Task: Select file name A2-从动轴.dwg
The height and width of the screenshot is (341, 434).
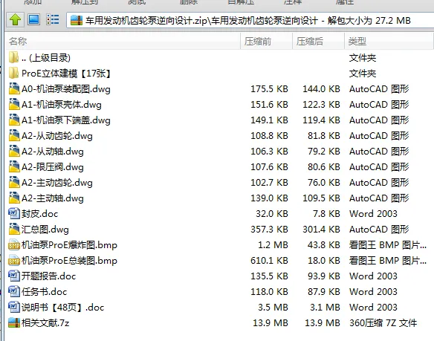Action: pyautogui.click(x=53, y=152)
